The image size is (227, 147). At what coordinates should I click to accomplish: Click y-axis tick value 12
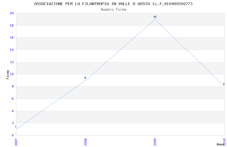pyautogui.click(x=12, y=62)
